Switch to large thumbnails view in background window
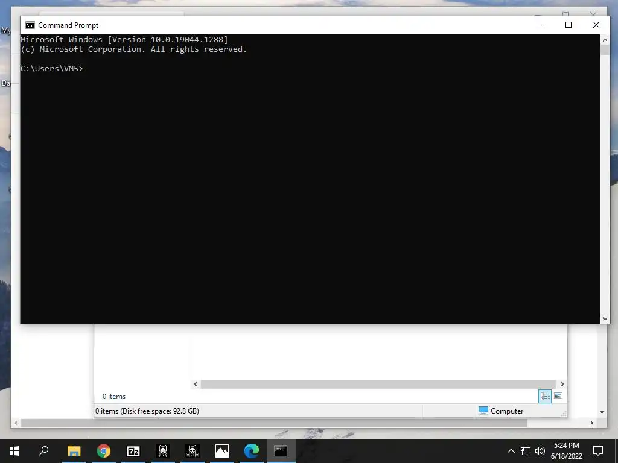Screen dimensions: 618x463 (558, 396)
